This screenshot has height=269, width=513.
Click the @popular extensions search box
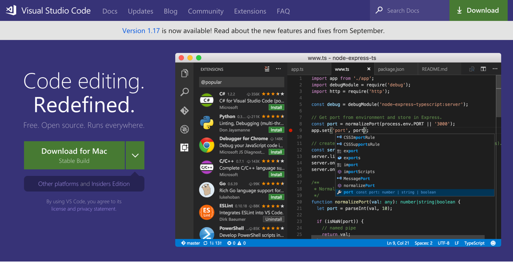(x=241, y=82)
